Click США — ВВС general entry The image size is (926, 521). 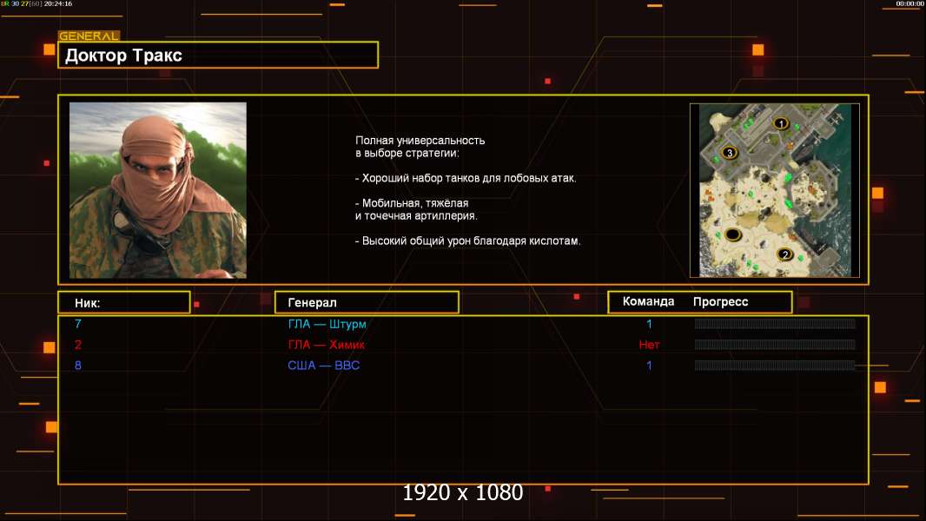pyautogui.click(x=324, y=366)
